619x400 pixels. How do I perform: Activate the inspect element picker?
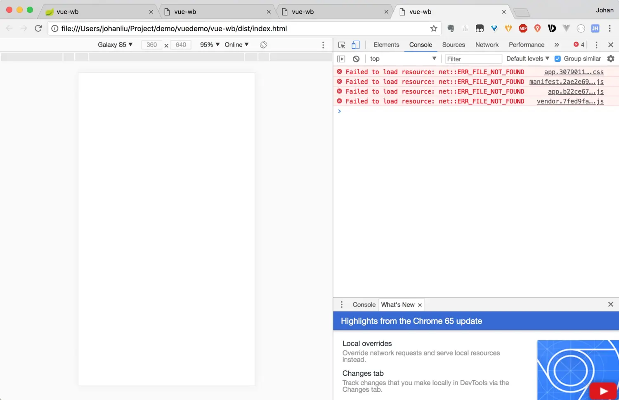tap(342, 44)
